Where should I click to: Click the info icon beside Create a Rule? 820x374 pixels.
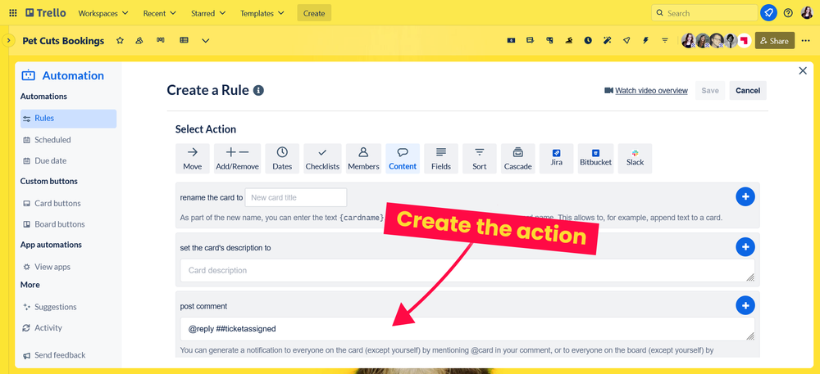click(x=258, y=90)
